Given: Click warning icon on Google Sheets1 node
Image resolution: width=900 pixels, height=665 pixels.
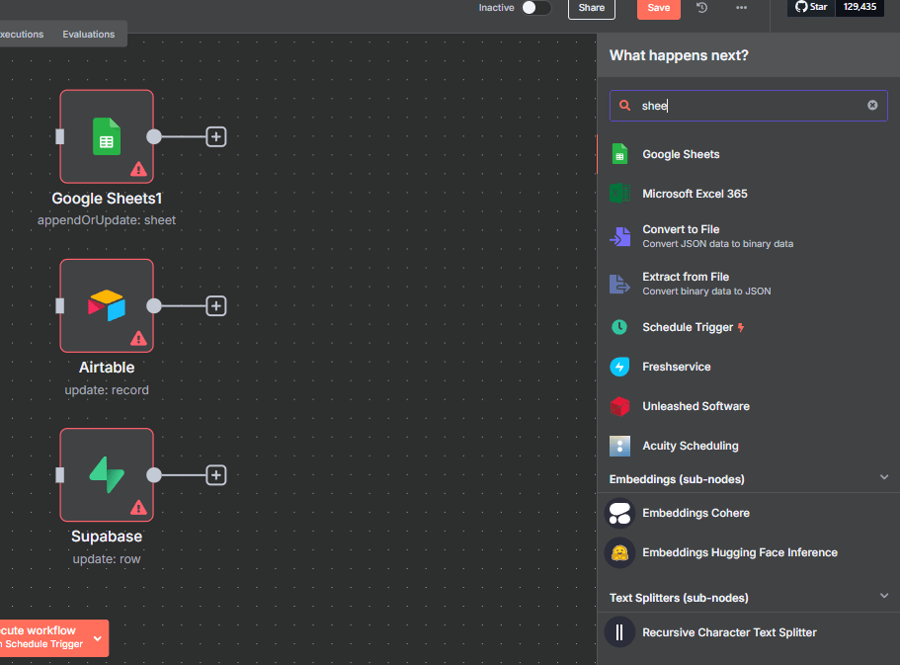Looking at the screenshot, I should pos(138,169).
